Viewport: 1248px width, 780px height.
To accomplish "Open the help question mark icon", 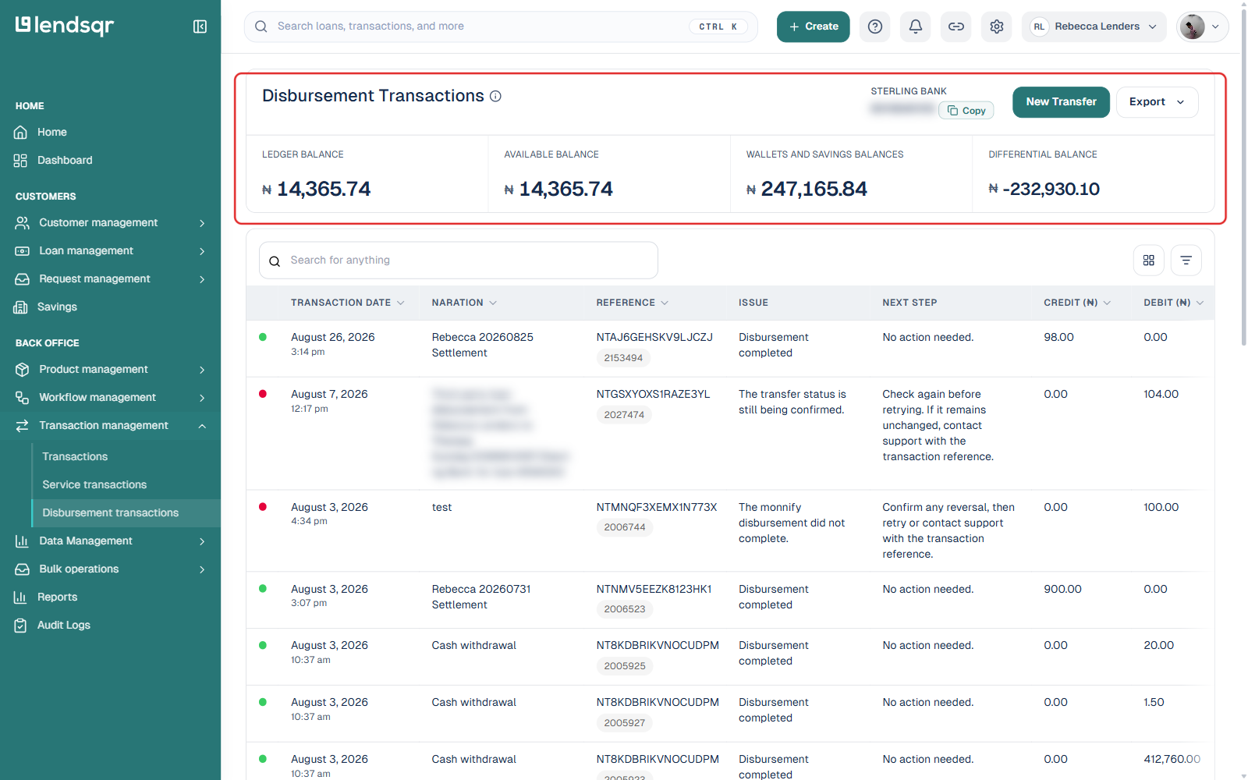I will (875, 27).
